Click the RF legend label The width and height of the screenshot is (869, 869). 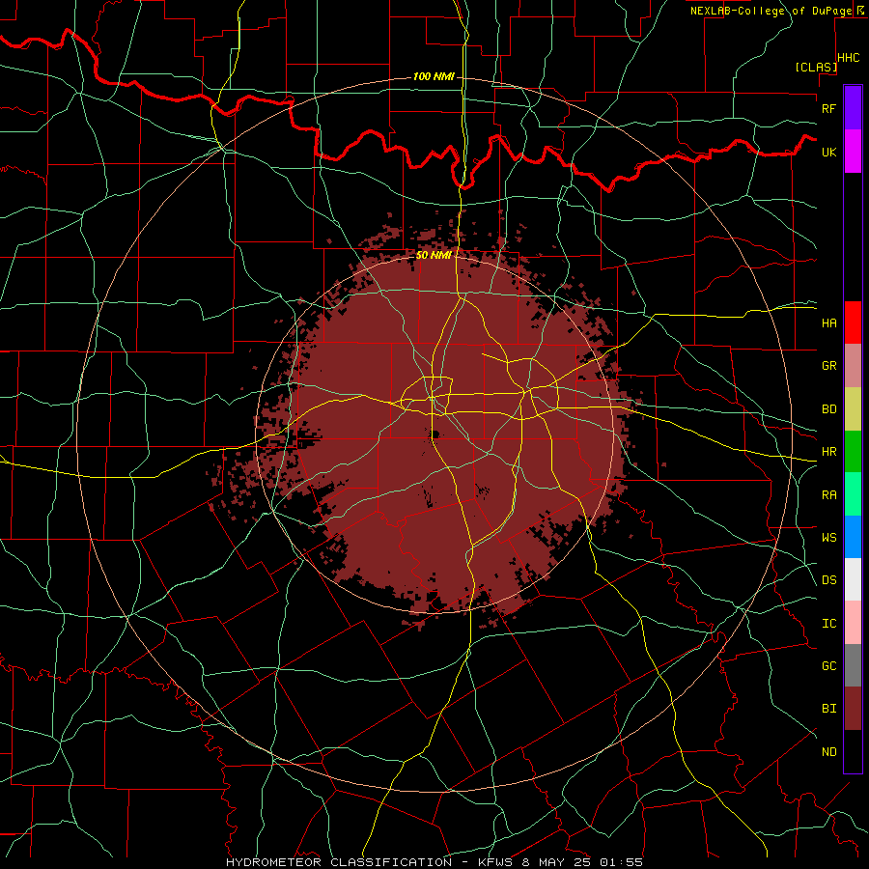tap(828, 108)
